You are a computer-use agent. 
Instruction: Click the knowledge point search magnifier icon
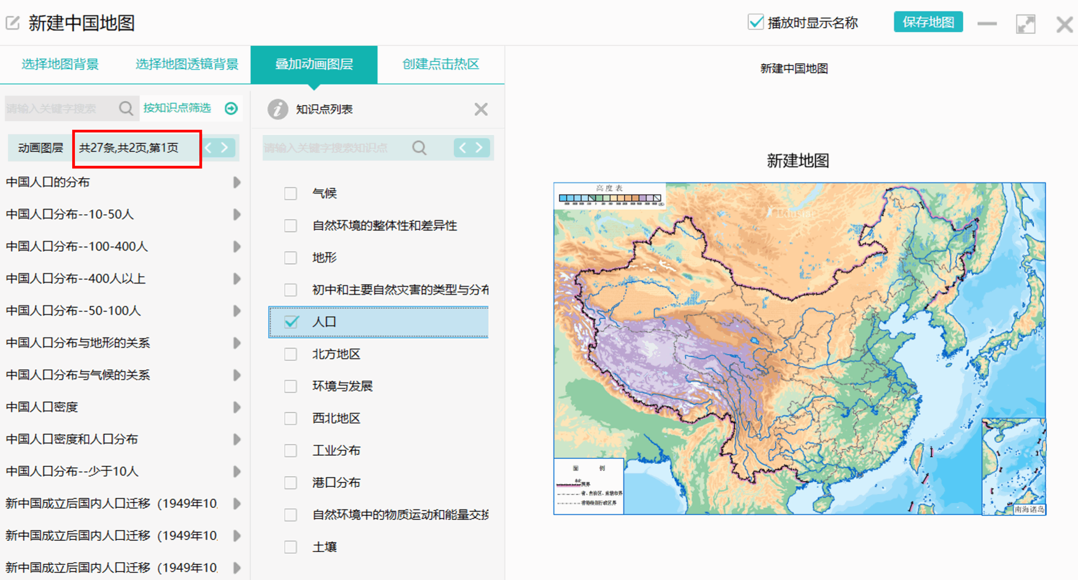tap(419, 148)
